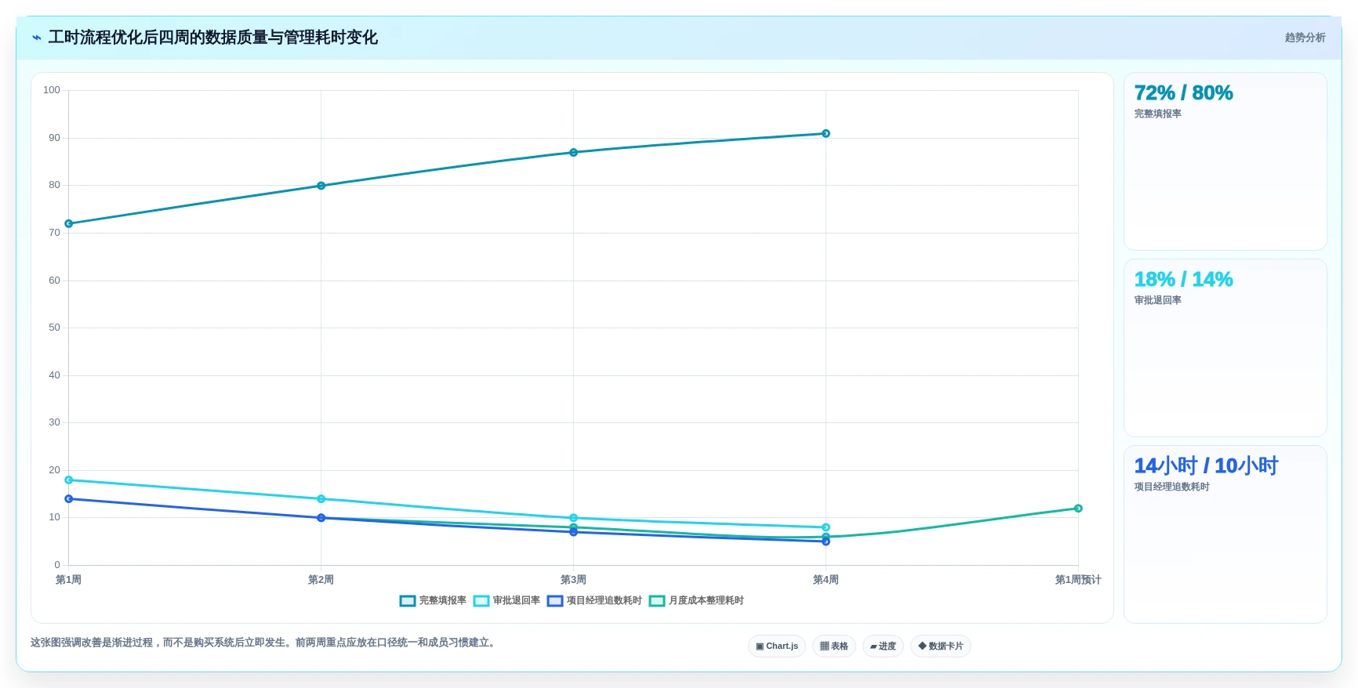Click the 第3周 x-axis label
The height and width of the screenshot is (688, 1358).
[x=573, y=580]
